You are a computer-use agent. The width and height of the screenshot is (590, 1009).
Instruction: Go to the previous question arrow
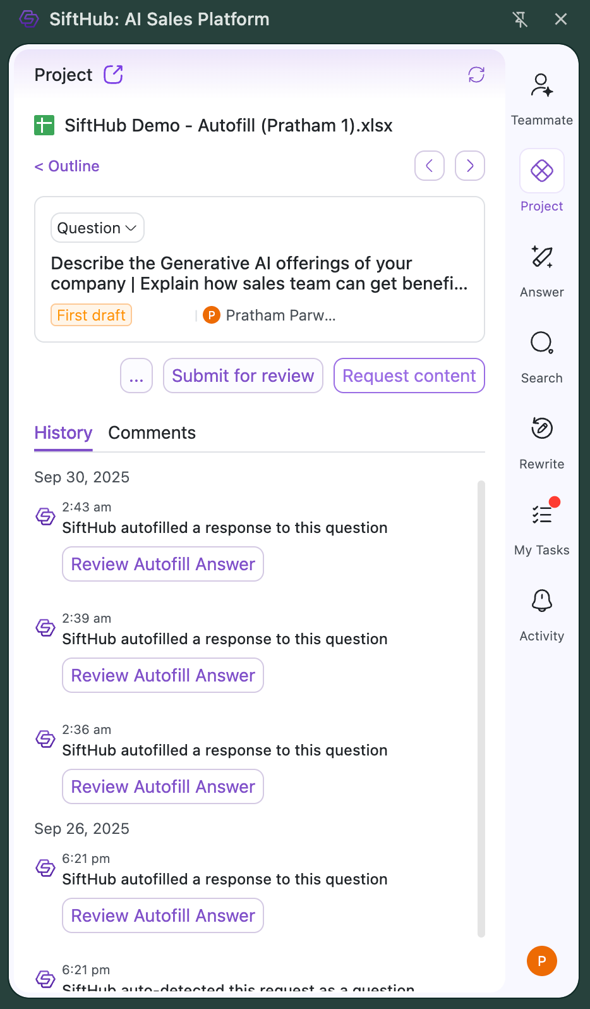tap(430, 166)
